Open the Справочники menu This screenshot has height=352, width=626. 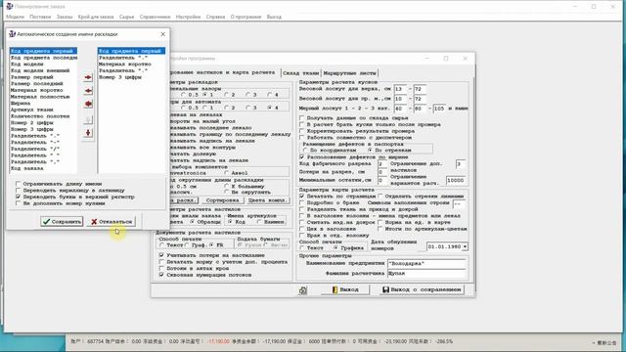coord(155,17)
